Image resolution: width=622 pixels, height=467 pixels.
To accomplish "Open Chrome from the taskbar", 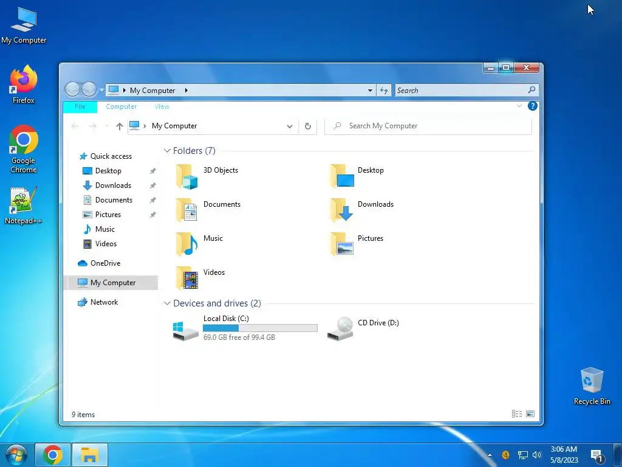I will [53, 455].
